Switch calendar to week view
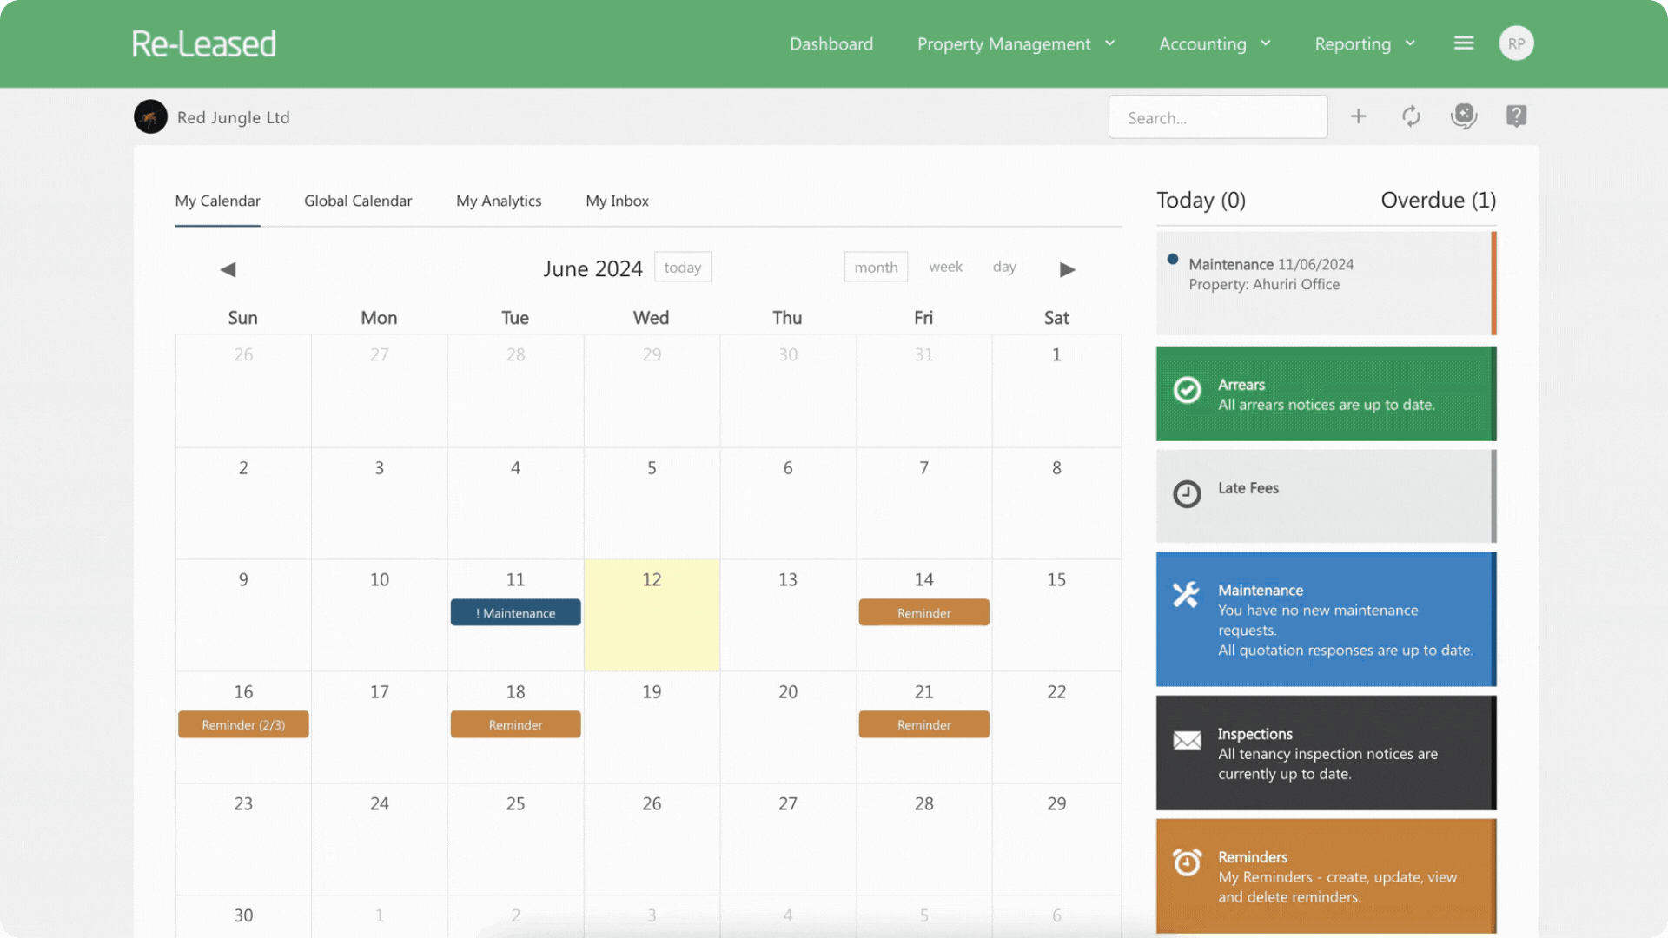 945,267
